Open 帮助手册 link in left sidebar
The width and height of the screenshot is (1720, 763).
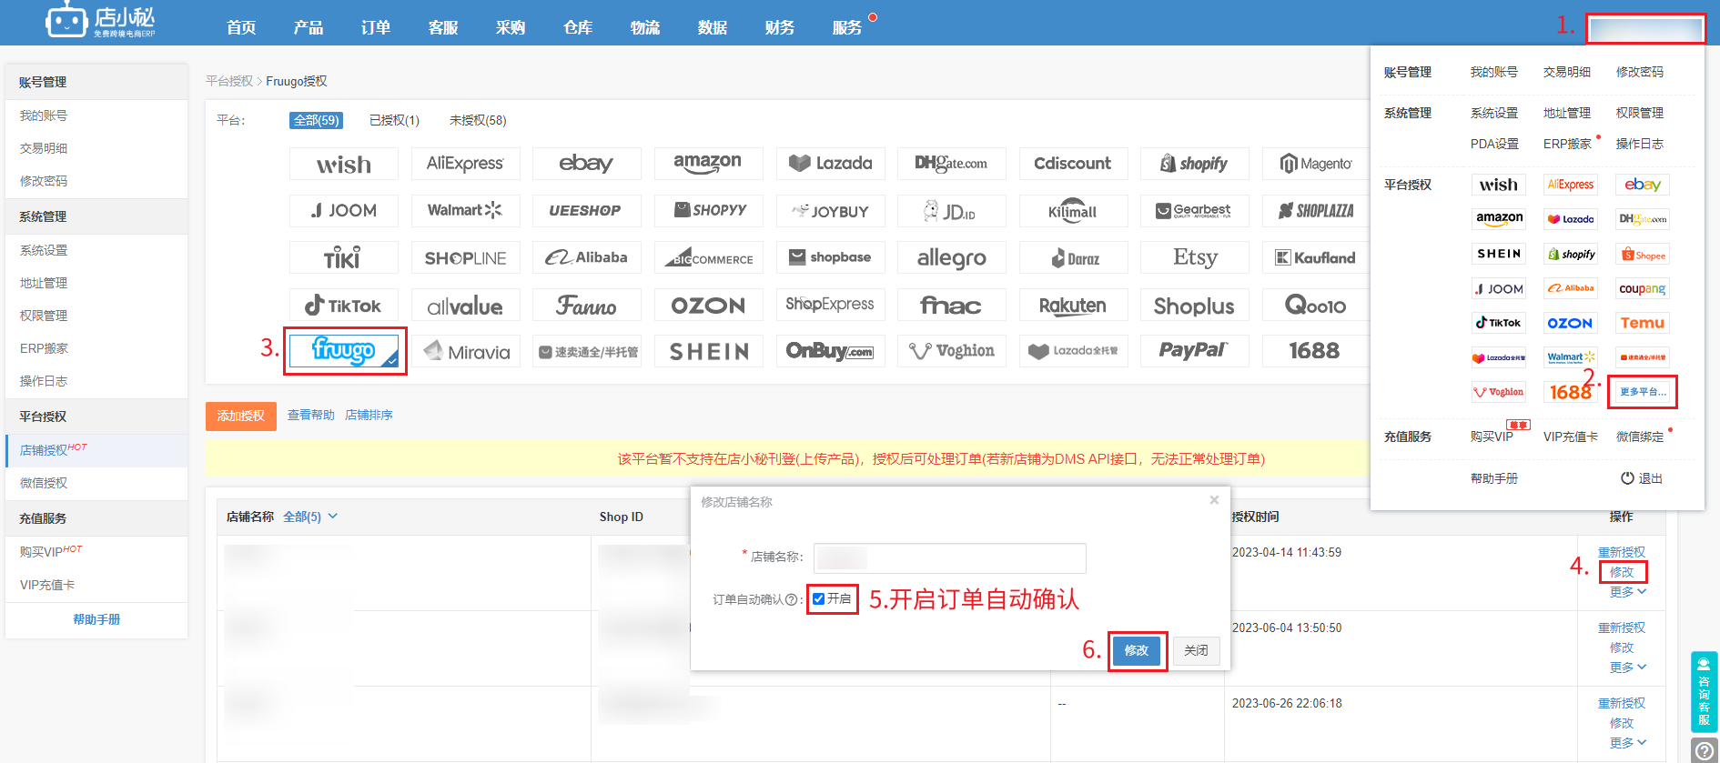(96, 619)
